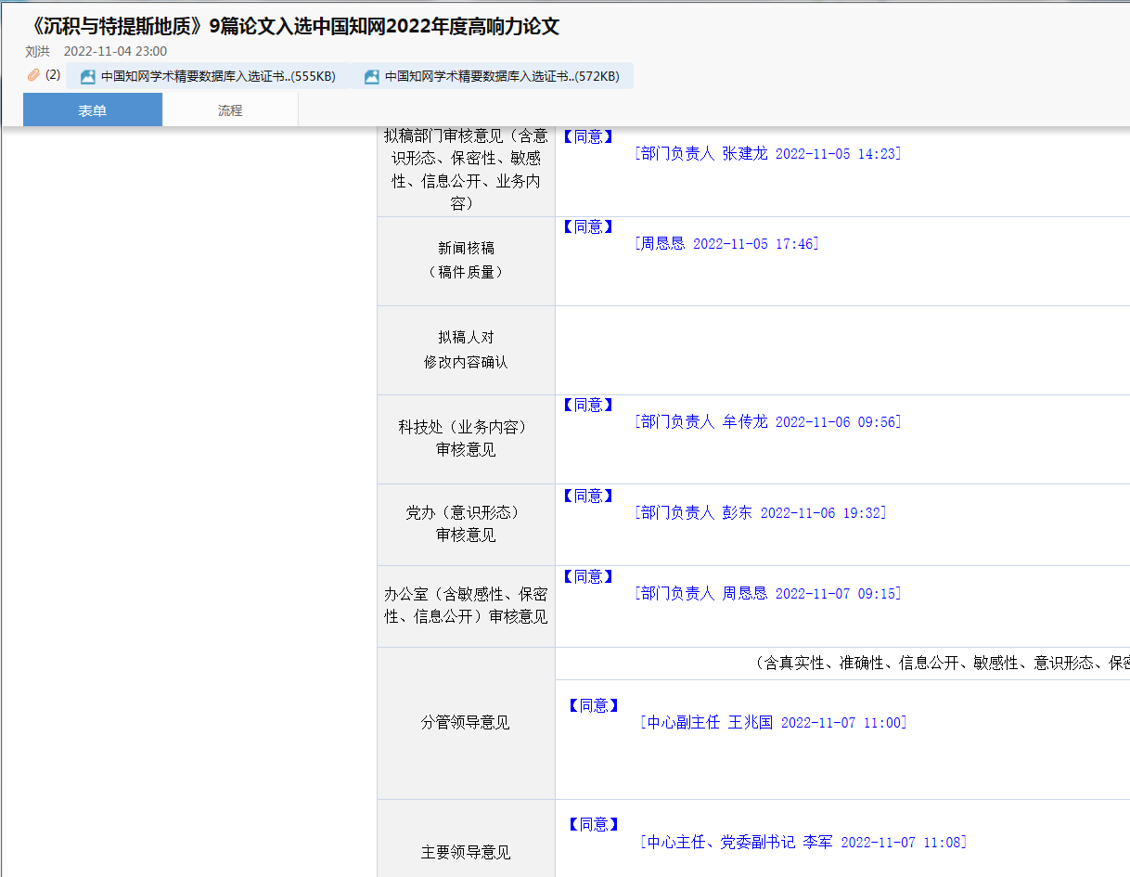Click 张建龙's department approval signature
The width and height of the screenshot is (1130, 877).
click(x=768, y=154)
